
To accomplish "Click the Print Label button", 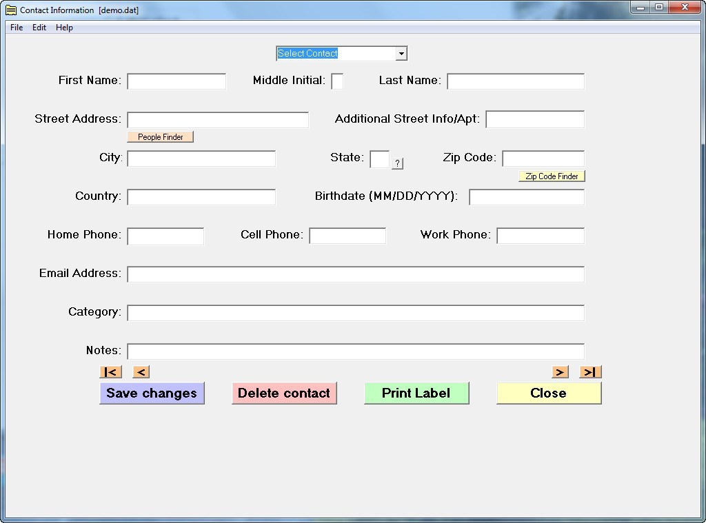I will pyautogui.click(x=416, y=393).
